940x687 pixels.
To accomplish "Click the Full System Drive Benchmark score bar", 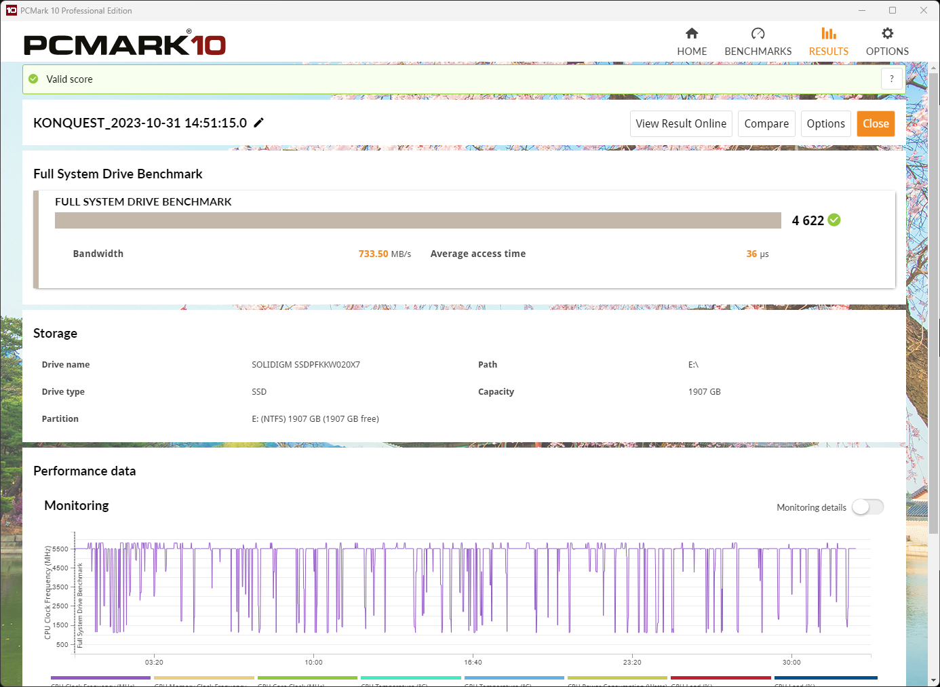I will [418, 220].
